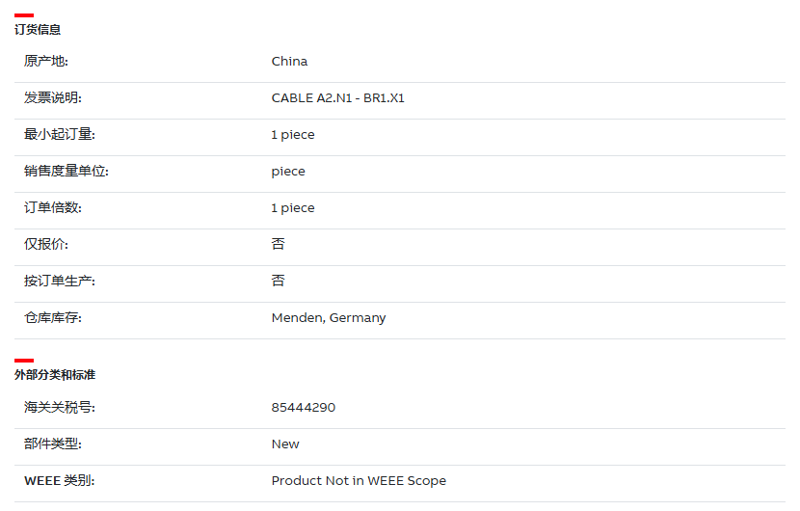Click the 部件类型 value New
800x511 pixels.
tap(285, 444)
